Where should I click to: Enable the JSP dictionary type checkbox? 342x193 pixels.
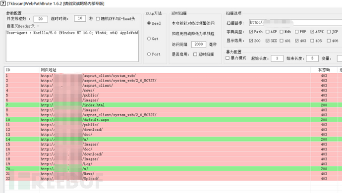coord(329,32)
